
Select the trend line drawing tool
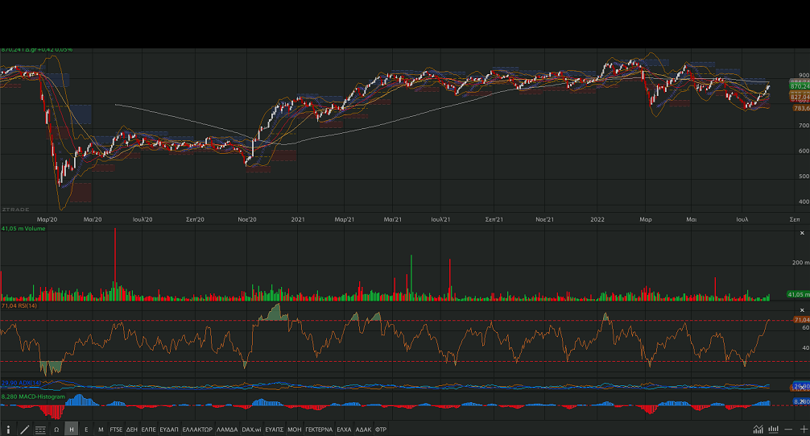click(24, 430)
